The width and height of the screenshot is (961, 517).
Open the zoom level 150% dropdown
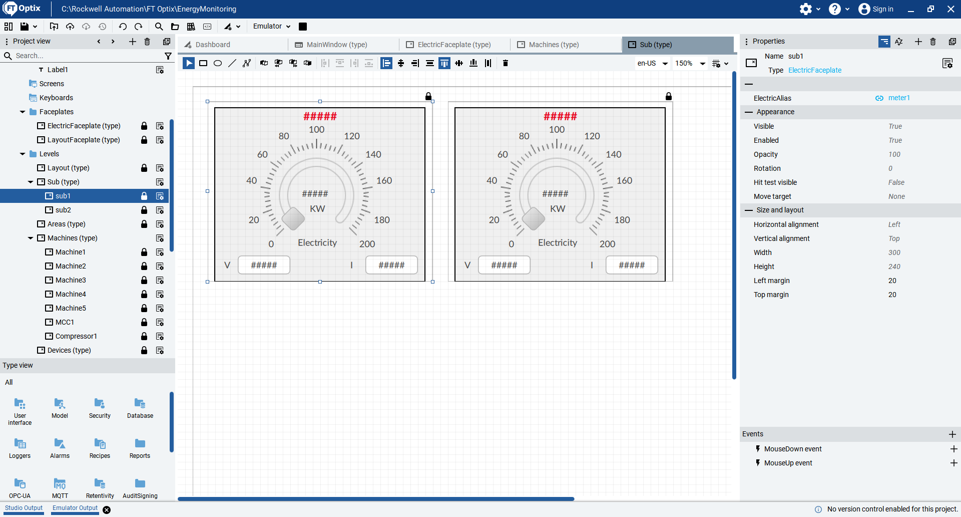(690, 63)
